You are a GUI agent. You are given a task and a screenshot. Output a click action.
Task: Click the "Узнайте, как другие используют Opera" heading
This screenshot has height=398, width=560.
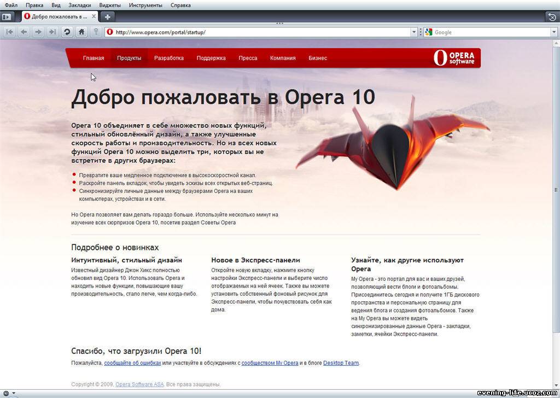[407, 265]
